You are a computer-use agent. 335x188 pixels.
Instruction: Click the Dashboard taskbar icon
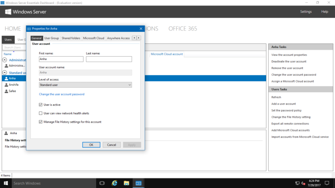[x=138, y=183]
